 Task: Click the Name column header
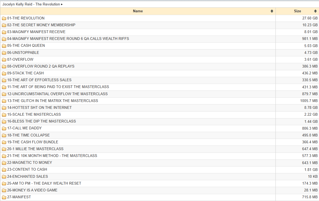coord(138,11)
